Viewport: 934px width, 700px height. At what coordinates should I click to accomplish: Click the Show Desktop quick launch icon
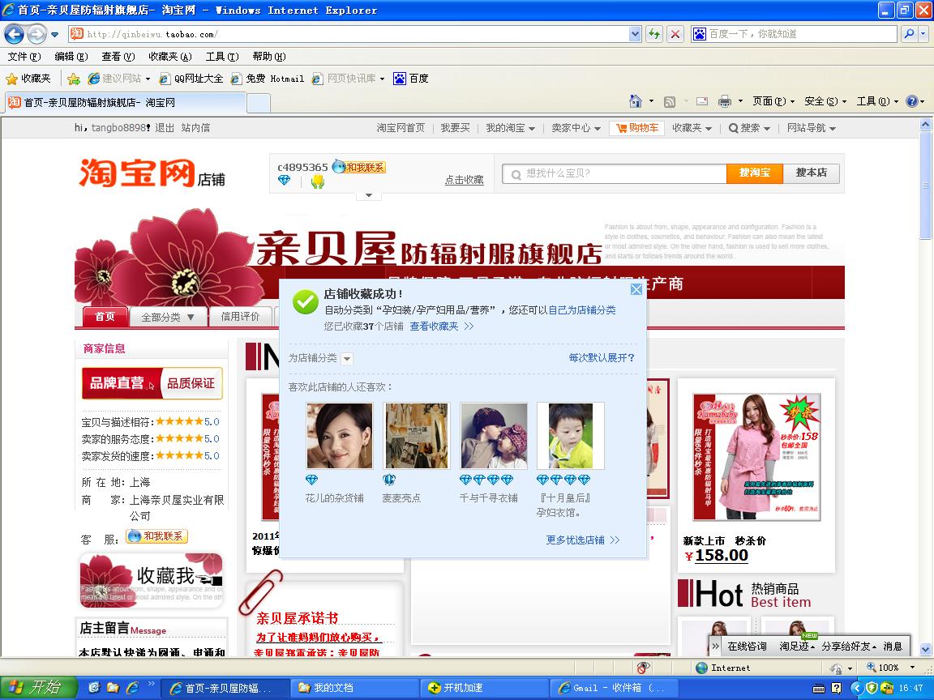(94, 688)
